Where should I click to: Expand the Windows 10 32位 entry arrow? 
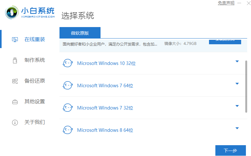237,61
